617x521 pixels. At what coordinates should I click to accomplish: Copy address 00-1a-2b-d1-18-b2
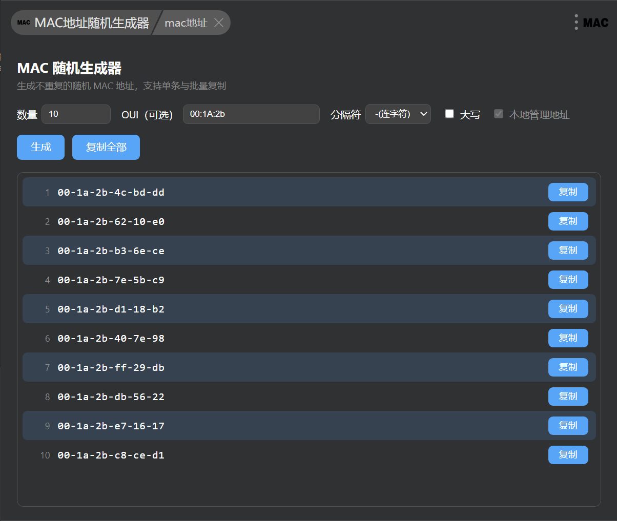pyautogui.click(x=568, y=309)
